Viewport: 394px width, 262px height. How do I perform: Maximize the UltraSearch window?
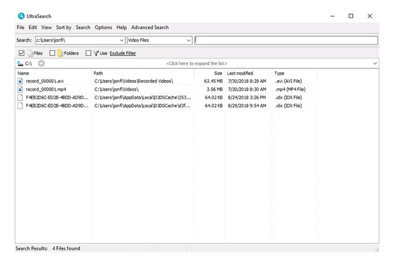point(351,16)
